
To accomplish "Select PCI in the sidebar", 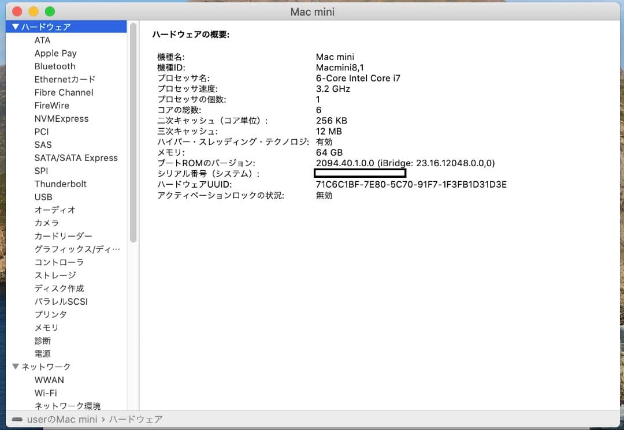I will [x=42, y=132].
